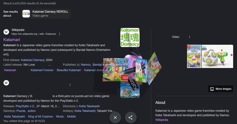
Task: Click the Wikipedia favicon beside the Katamari result
Action: point(6,32)
